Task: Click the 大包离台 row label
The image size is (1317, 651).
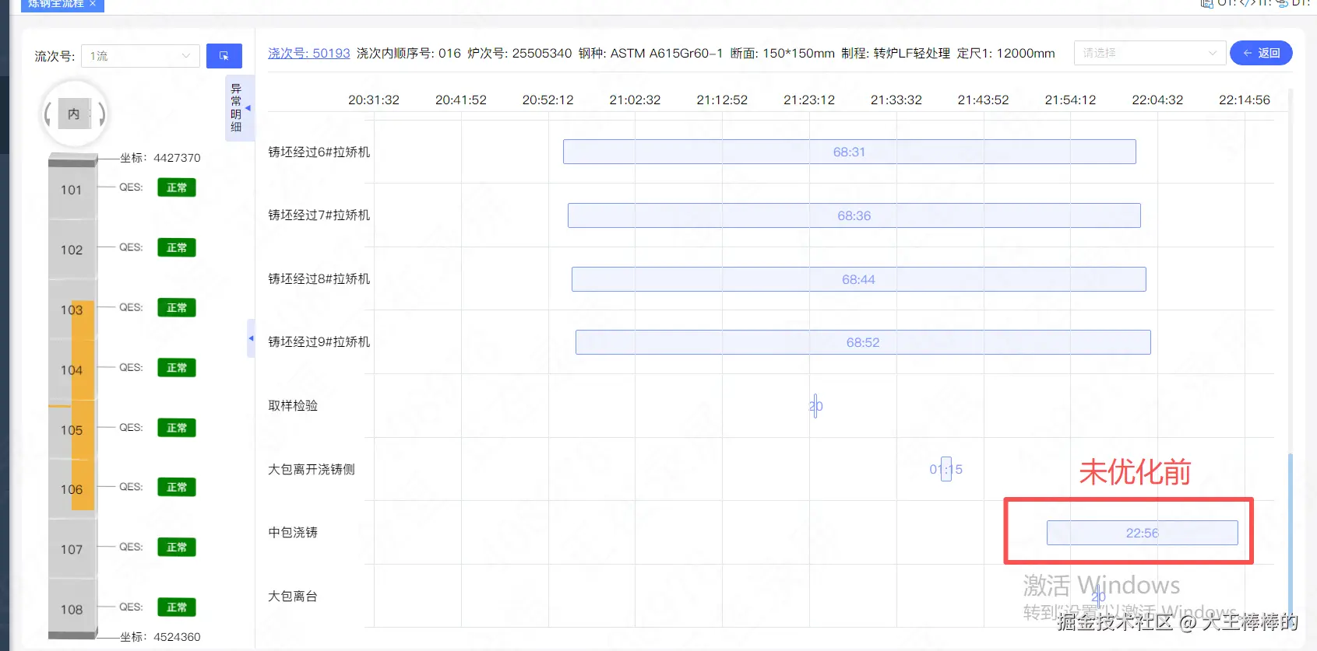Action: tap(293, 596)
